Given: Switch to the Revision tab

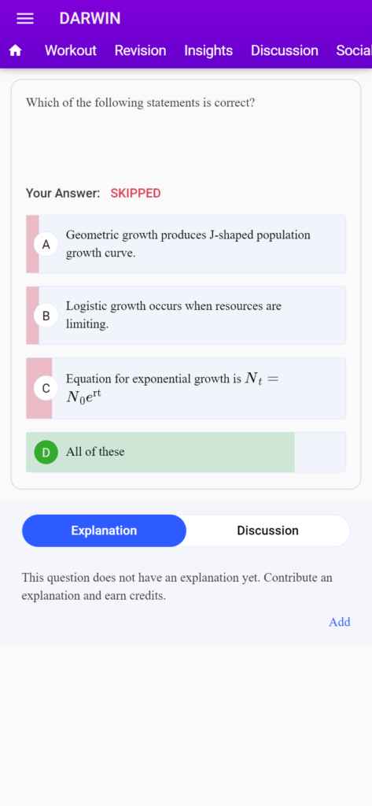Looking at the screenshot, I should pyautogui.click(x=140, y=50).
